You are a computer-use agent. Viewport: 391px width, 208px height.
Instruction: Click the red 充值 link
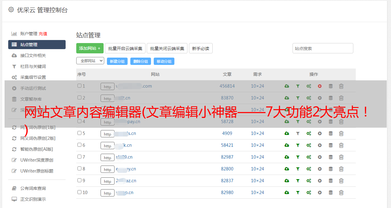click(x=43, y=34)
